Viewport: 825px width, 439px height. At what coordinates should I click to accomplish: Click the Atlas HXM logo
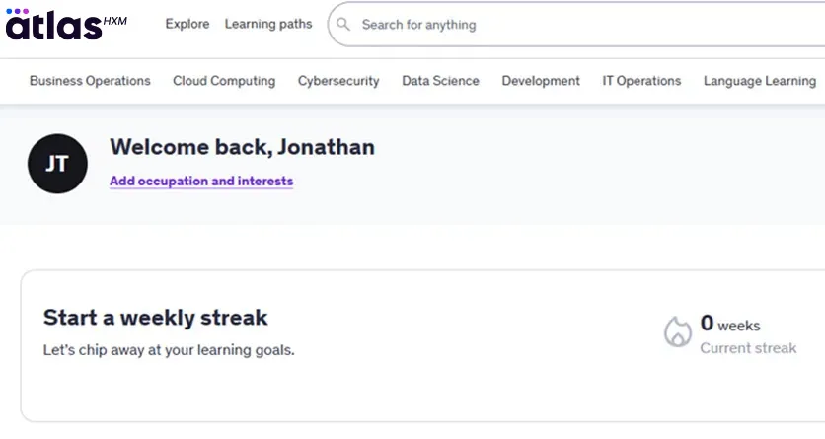click(66, 25)
